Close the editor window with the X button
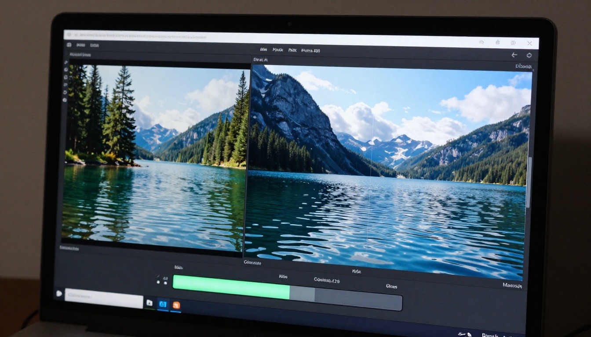This screenshot has width=591, height=337. click(529, 43)
